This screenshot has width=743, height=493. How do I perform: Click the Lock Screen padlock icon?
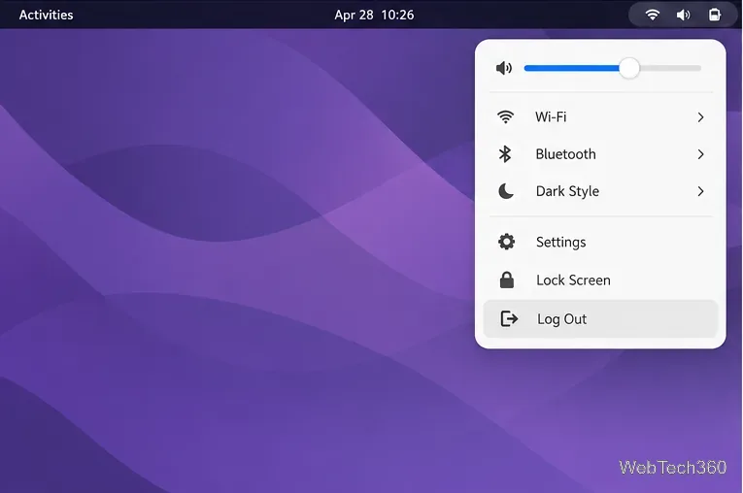point(507,279)
